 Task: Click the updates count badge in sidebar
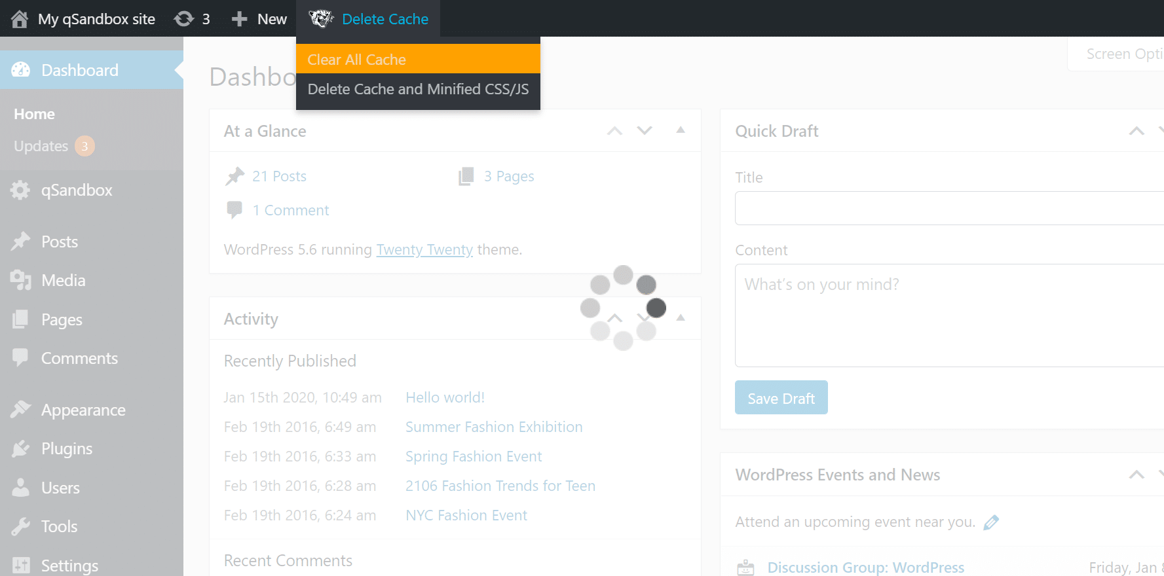(x=84, y=146)
